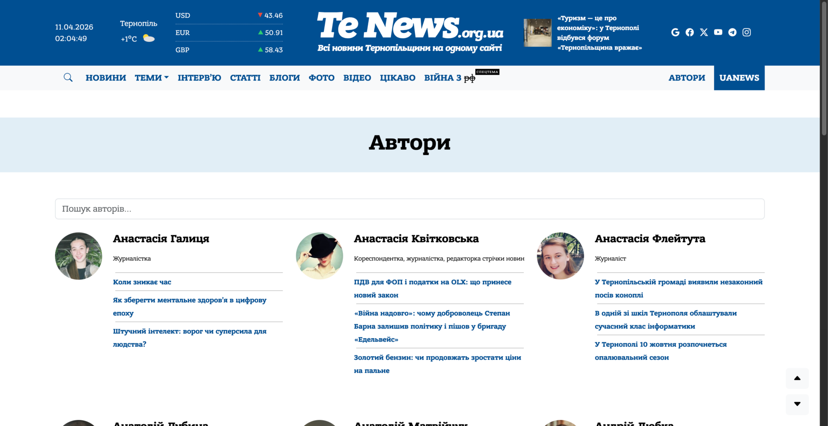Screen dimensions: 828x426
Task: Click the date 11.04.2026
Action: pyautogui.click(x=74, y=27)
